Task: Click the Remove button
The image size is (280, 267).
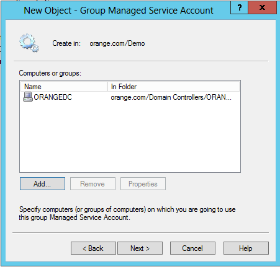Action: (93, 183)
